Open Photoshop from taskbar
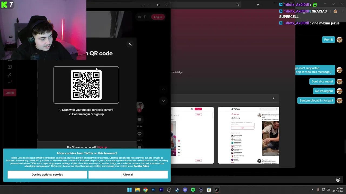346x194 pixels. 153,190
